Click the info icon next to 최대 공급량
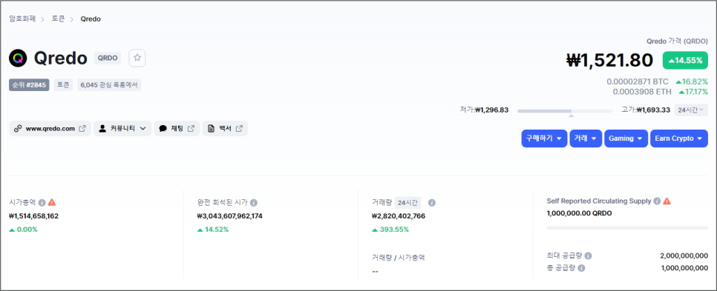The image size is (717, 291). tap(589, 256)
